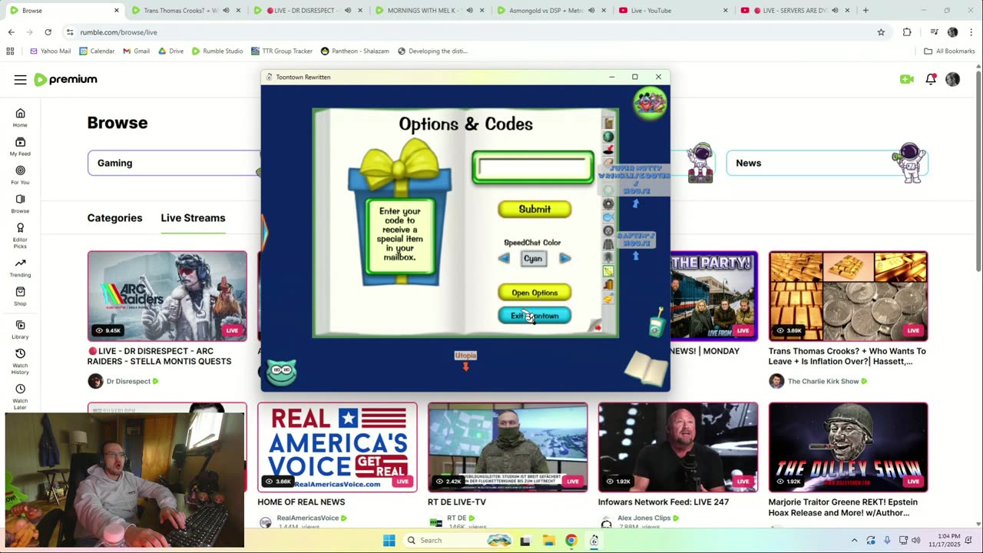
Task: Click the green go-live camera icon
Action: coord(907,79)
